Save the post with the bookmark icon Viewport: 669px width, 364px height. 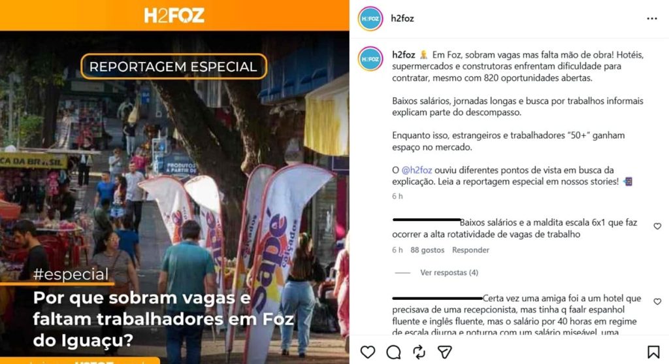click(x=653, y=352)
